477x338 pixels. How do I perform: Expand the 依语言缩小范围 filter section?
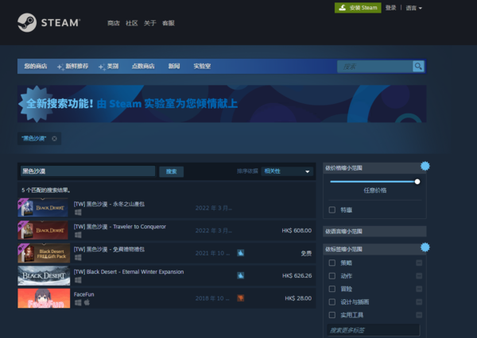[x=374, y=231]
